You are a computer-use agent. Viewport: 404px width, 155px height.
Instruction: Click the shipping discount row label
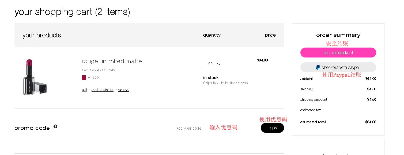[314, 100]
